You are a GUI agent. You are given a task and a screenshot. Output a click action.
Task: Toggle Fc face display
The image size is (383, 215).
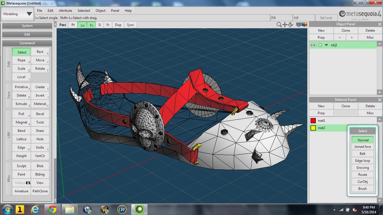[x=92, y=25]
